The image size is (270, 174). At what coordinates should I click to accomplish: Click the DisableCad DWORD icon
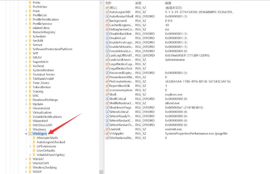(107, 38)
